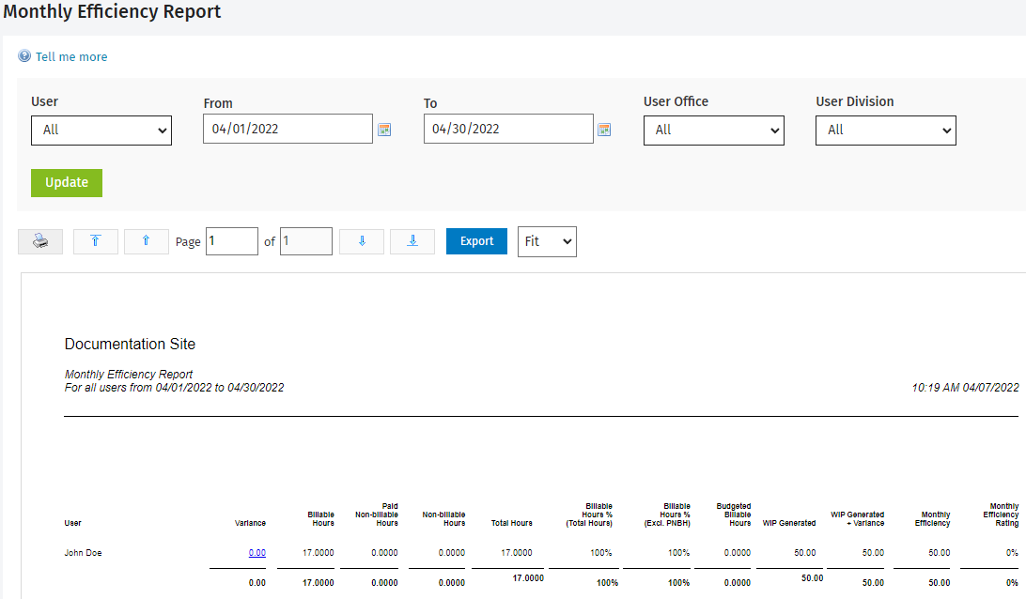This screenshot has width=1026, height=599.
Task: Open the calendar picker for the To date
Action: (604, 129)
